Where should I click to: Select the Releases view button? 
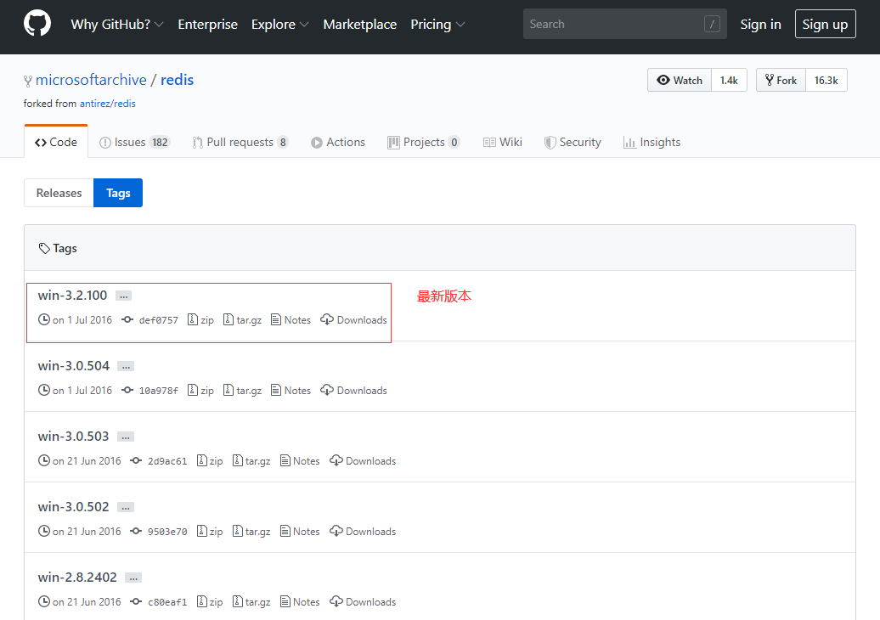(59, 193)
